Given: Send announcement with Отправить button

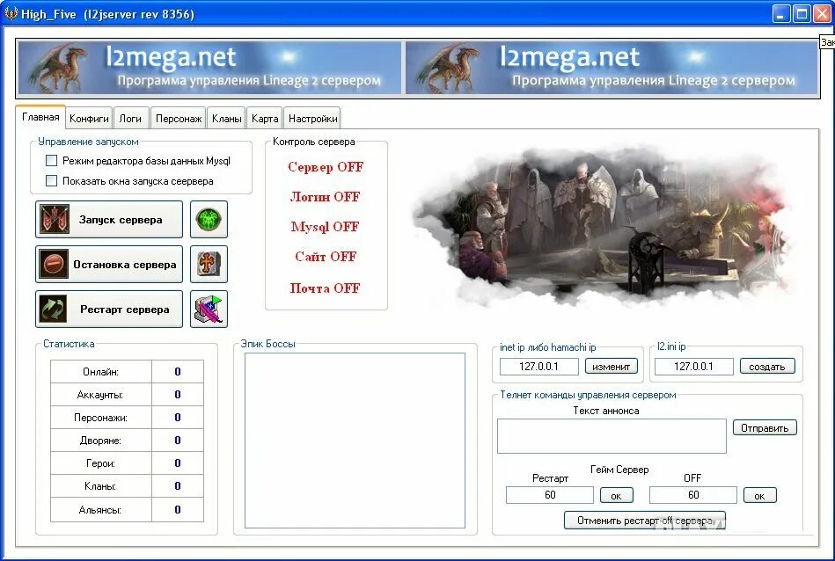Looking at the screenshot, I should [765, 428].
